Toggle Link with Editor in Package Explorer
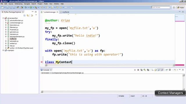 28,16
